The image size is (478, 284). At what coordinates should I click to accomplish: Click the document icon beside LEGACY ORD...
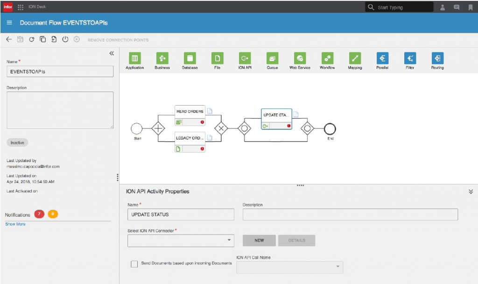point(210,138)
